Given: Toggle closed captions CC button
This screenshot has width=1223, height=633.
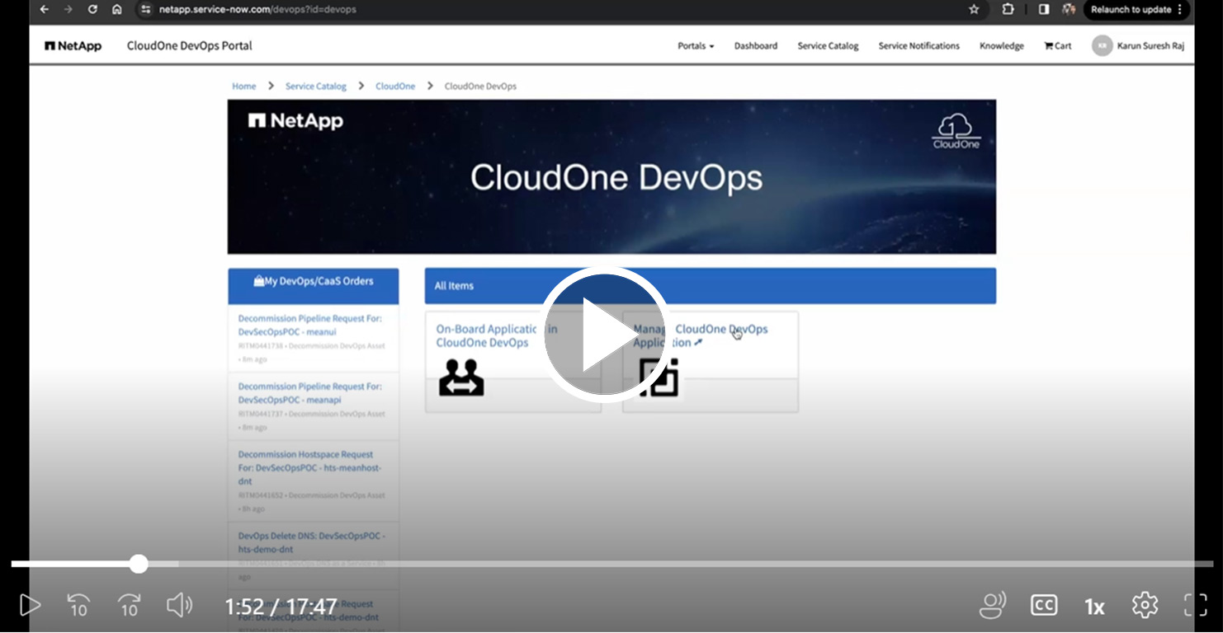Looking at the screenshot, I should pyautogui.click(x=1044, y=606).
